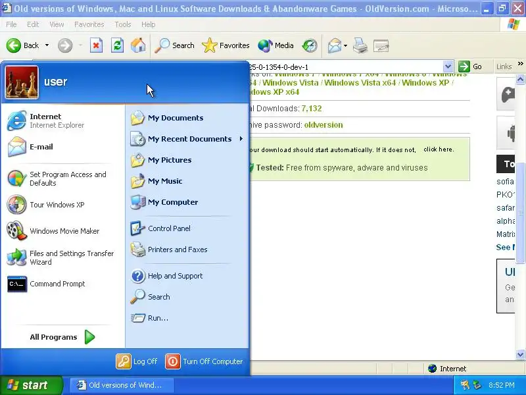Select Old versions of Wind... taskbar button

[122, 385]
